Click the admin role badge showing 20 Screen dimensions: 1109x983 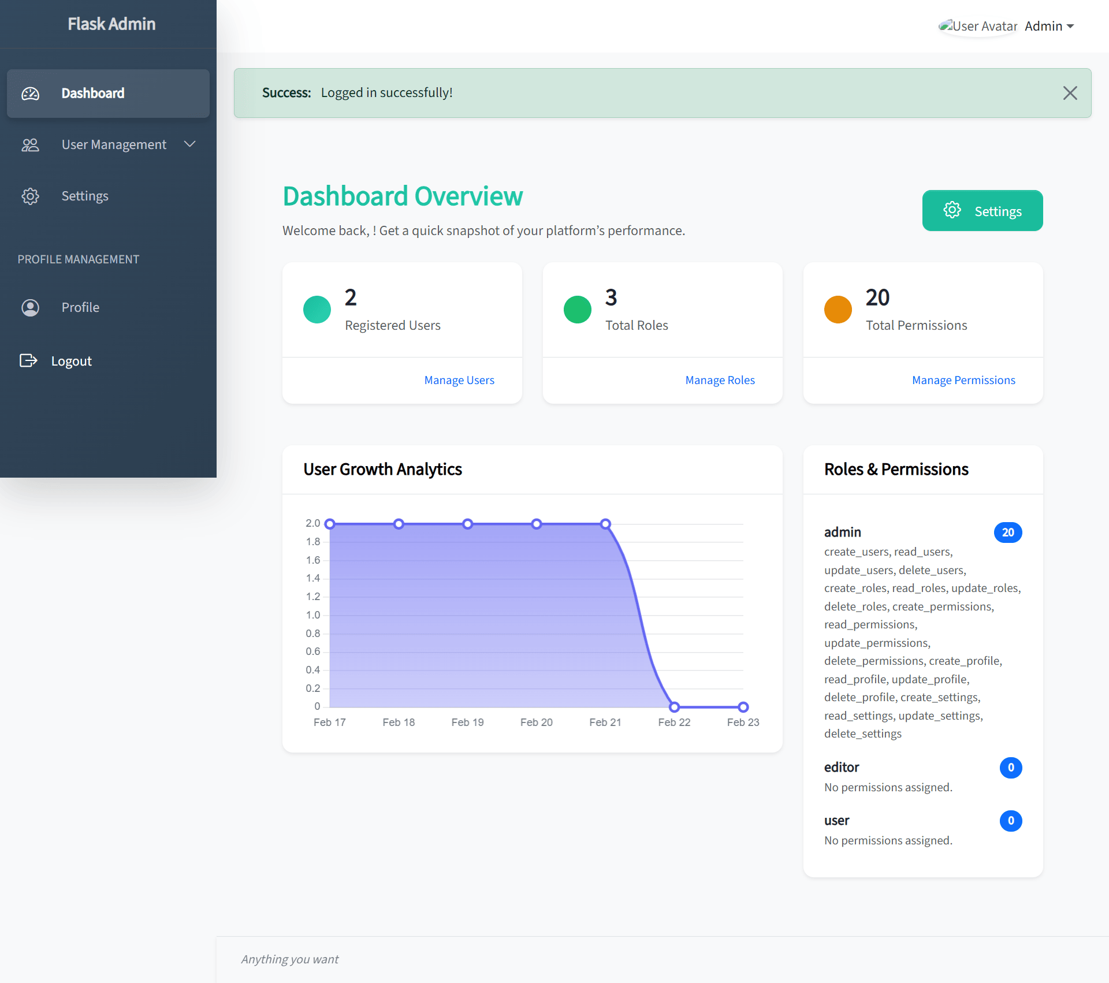point(1007,533)
